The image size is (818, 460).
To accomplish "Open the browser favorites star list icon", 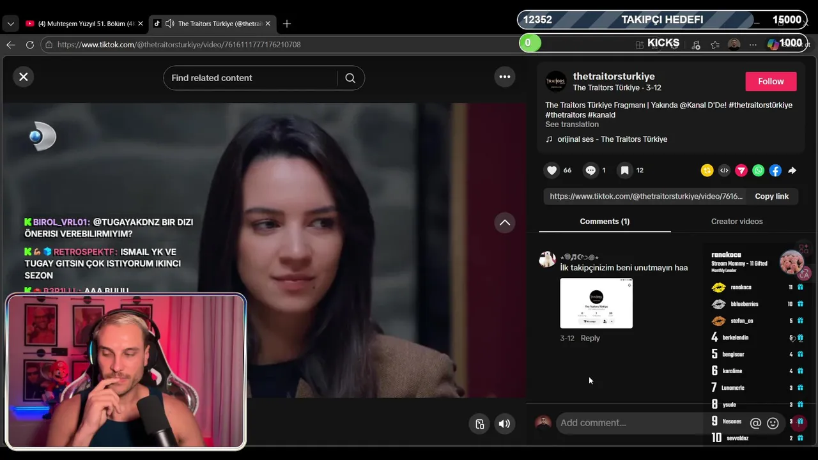I will 715,45.
